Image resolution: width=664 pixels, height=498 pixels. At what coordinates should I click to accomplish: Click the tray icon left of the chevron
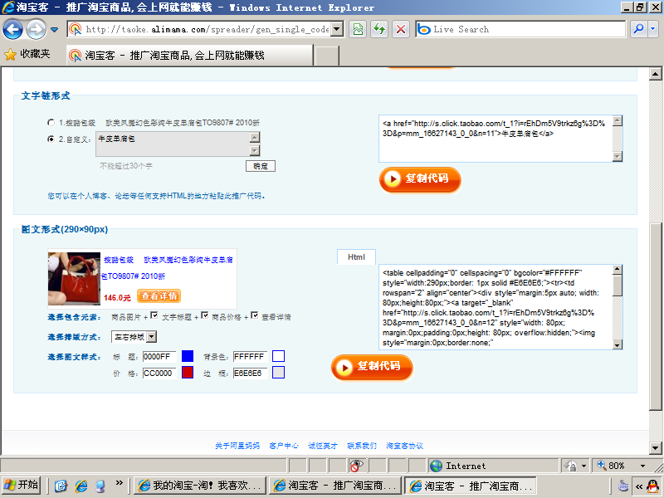(x=623, y=486)
